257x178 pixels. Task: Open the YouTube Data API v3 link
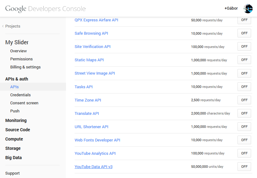94,167
